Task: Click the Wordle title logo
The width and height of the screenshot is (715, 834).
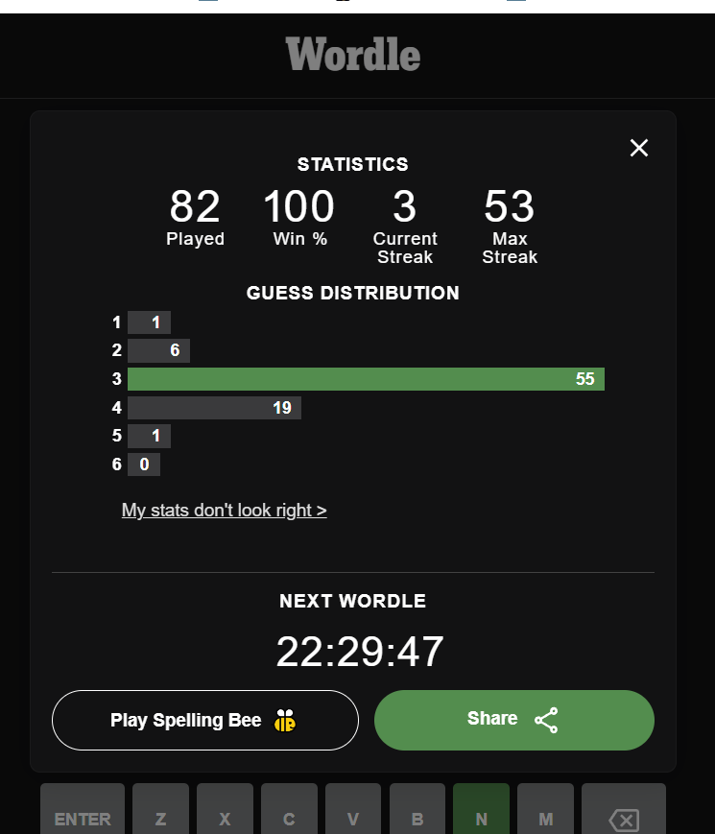Action: 353,55
